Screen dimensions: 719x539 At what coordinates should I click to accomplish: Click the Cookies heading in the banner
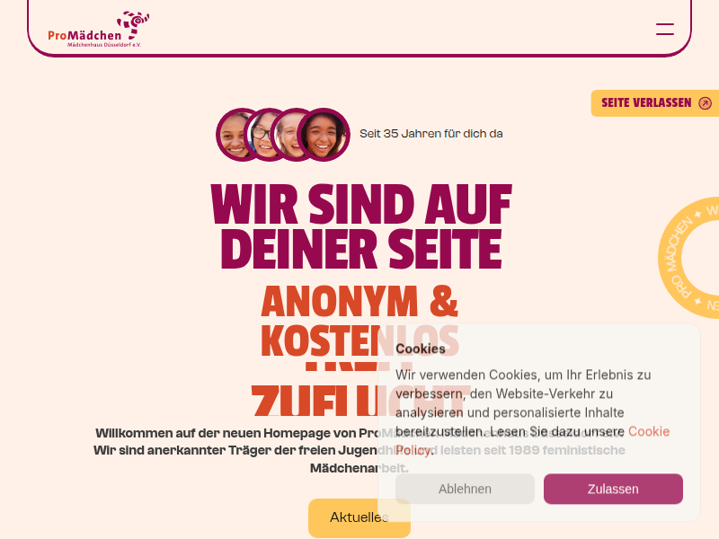click(x=420, y=349)
